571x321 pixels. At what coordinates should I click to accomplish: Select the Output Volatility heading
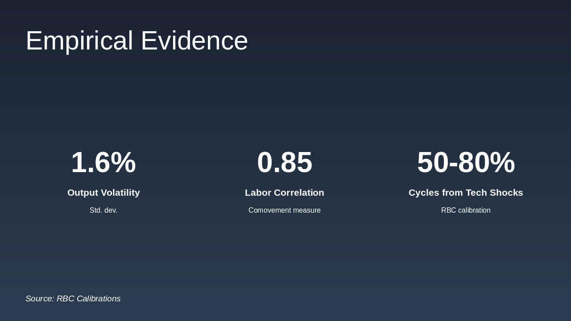(103, 193)
